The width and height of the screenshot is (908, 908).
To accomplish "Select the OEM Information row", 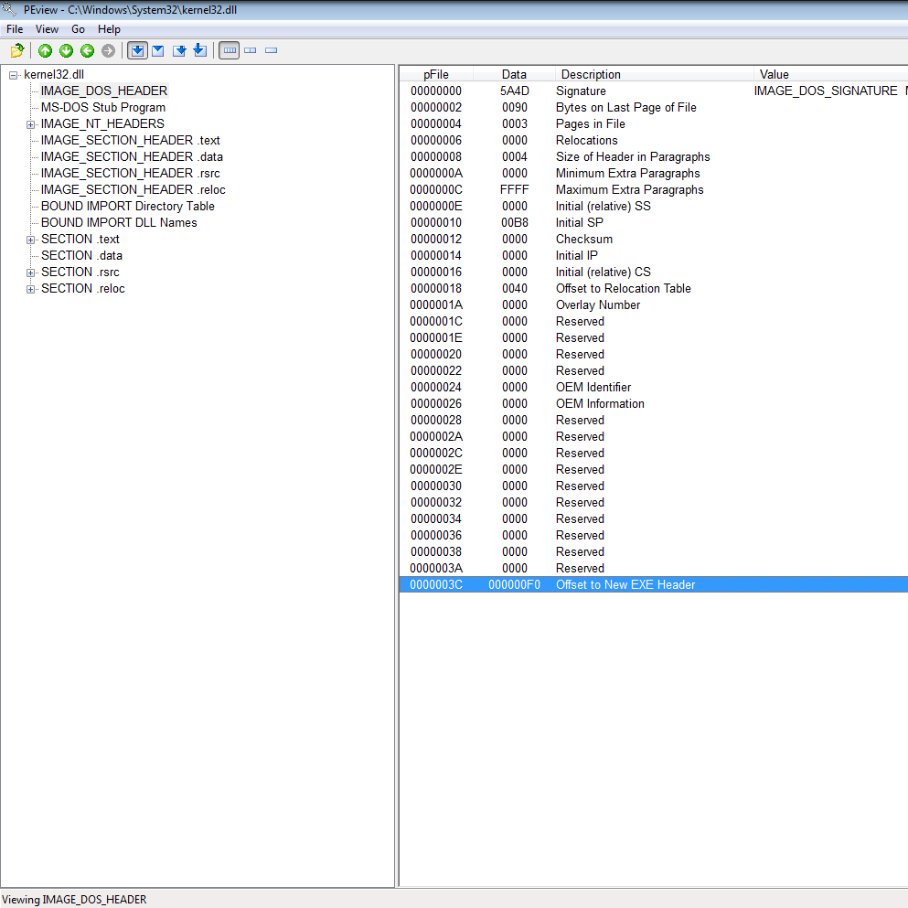I will (x=654, y=404).
